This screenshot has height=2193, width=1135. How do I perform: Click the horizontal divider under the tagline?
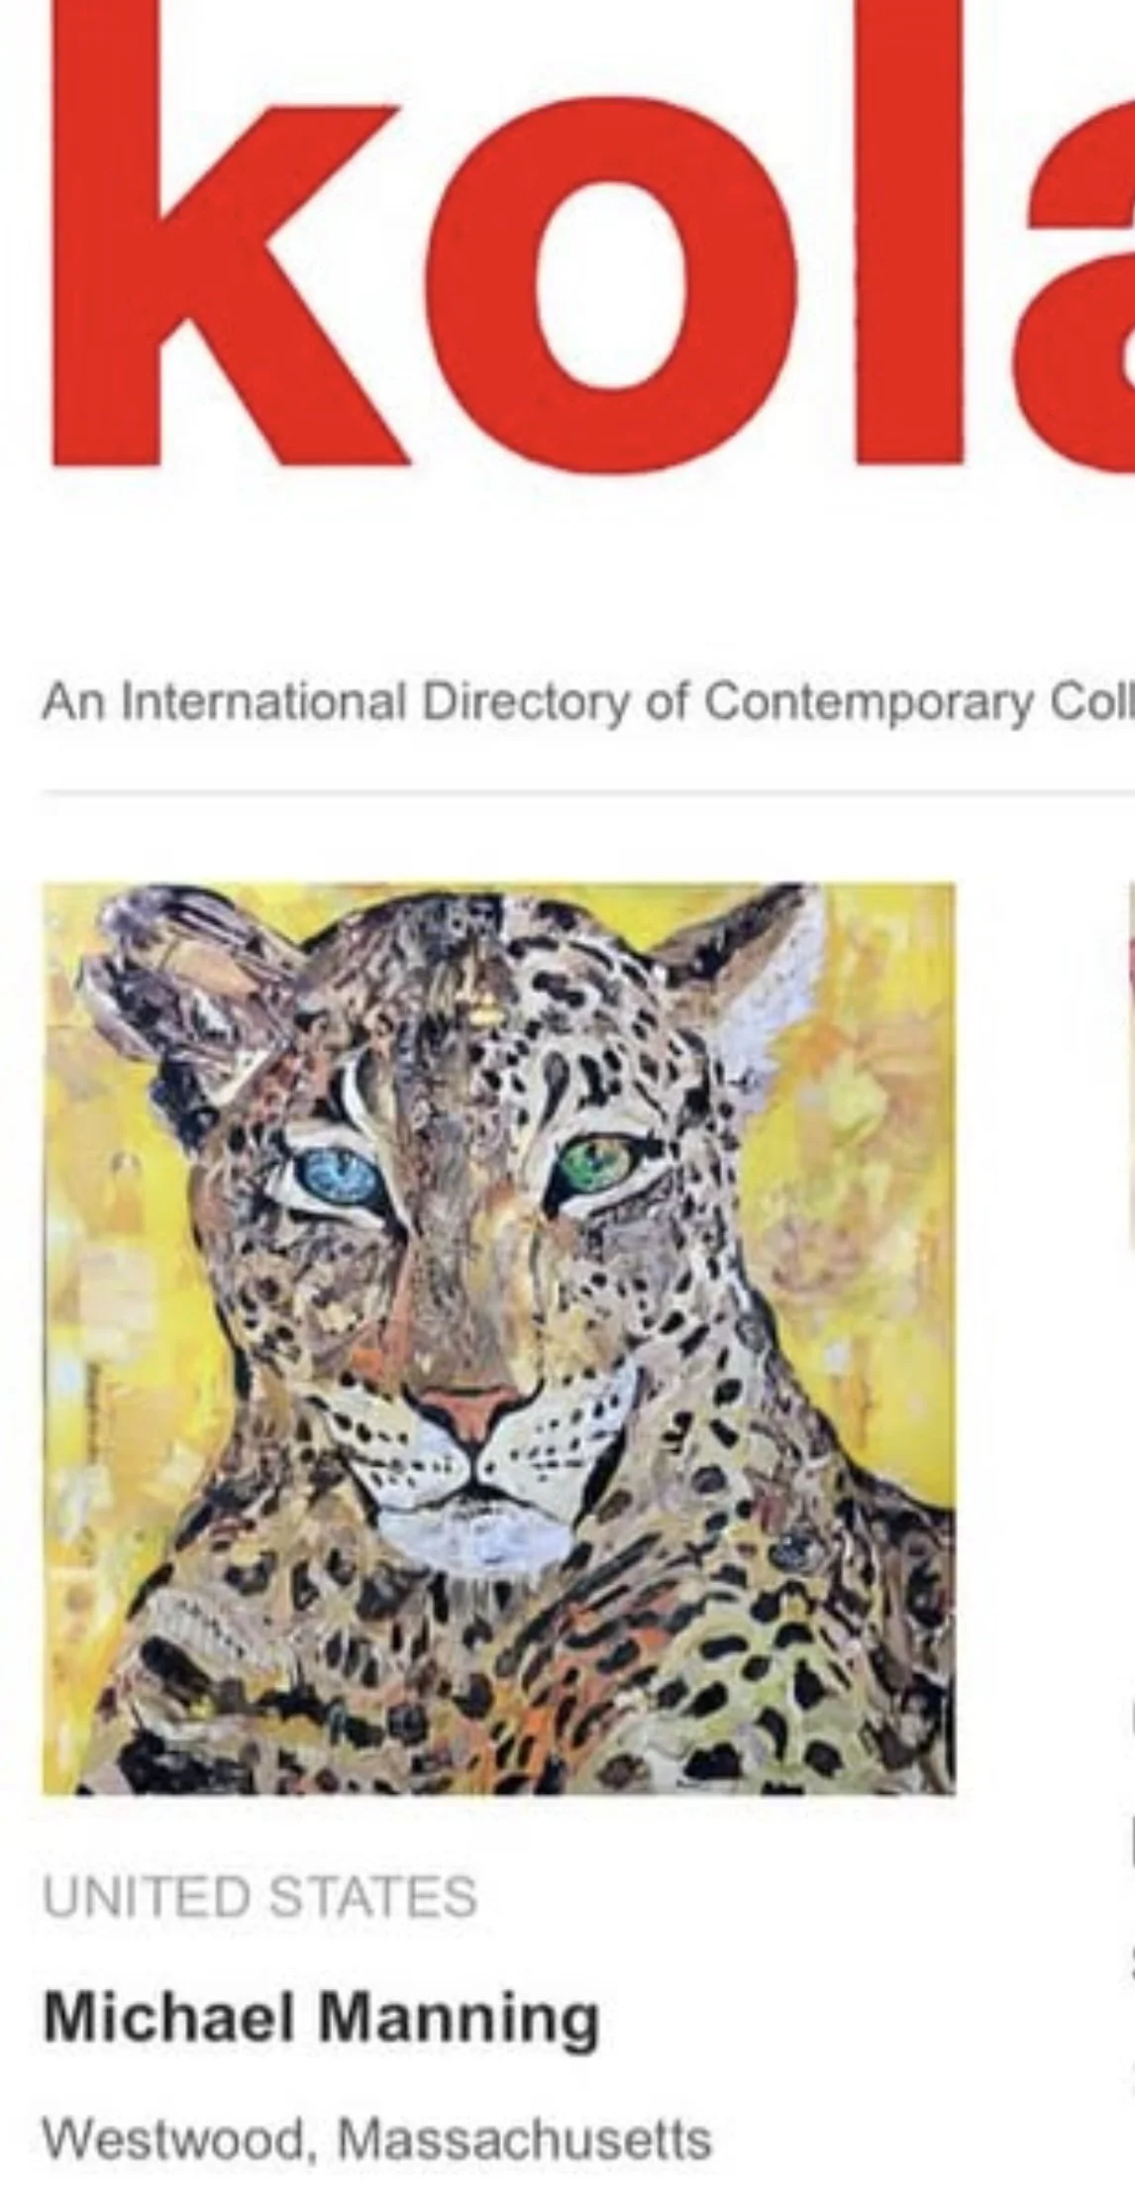click(x=588, y=792)
